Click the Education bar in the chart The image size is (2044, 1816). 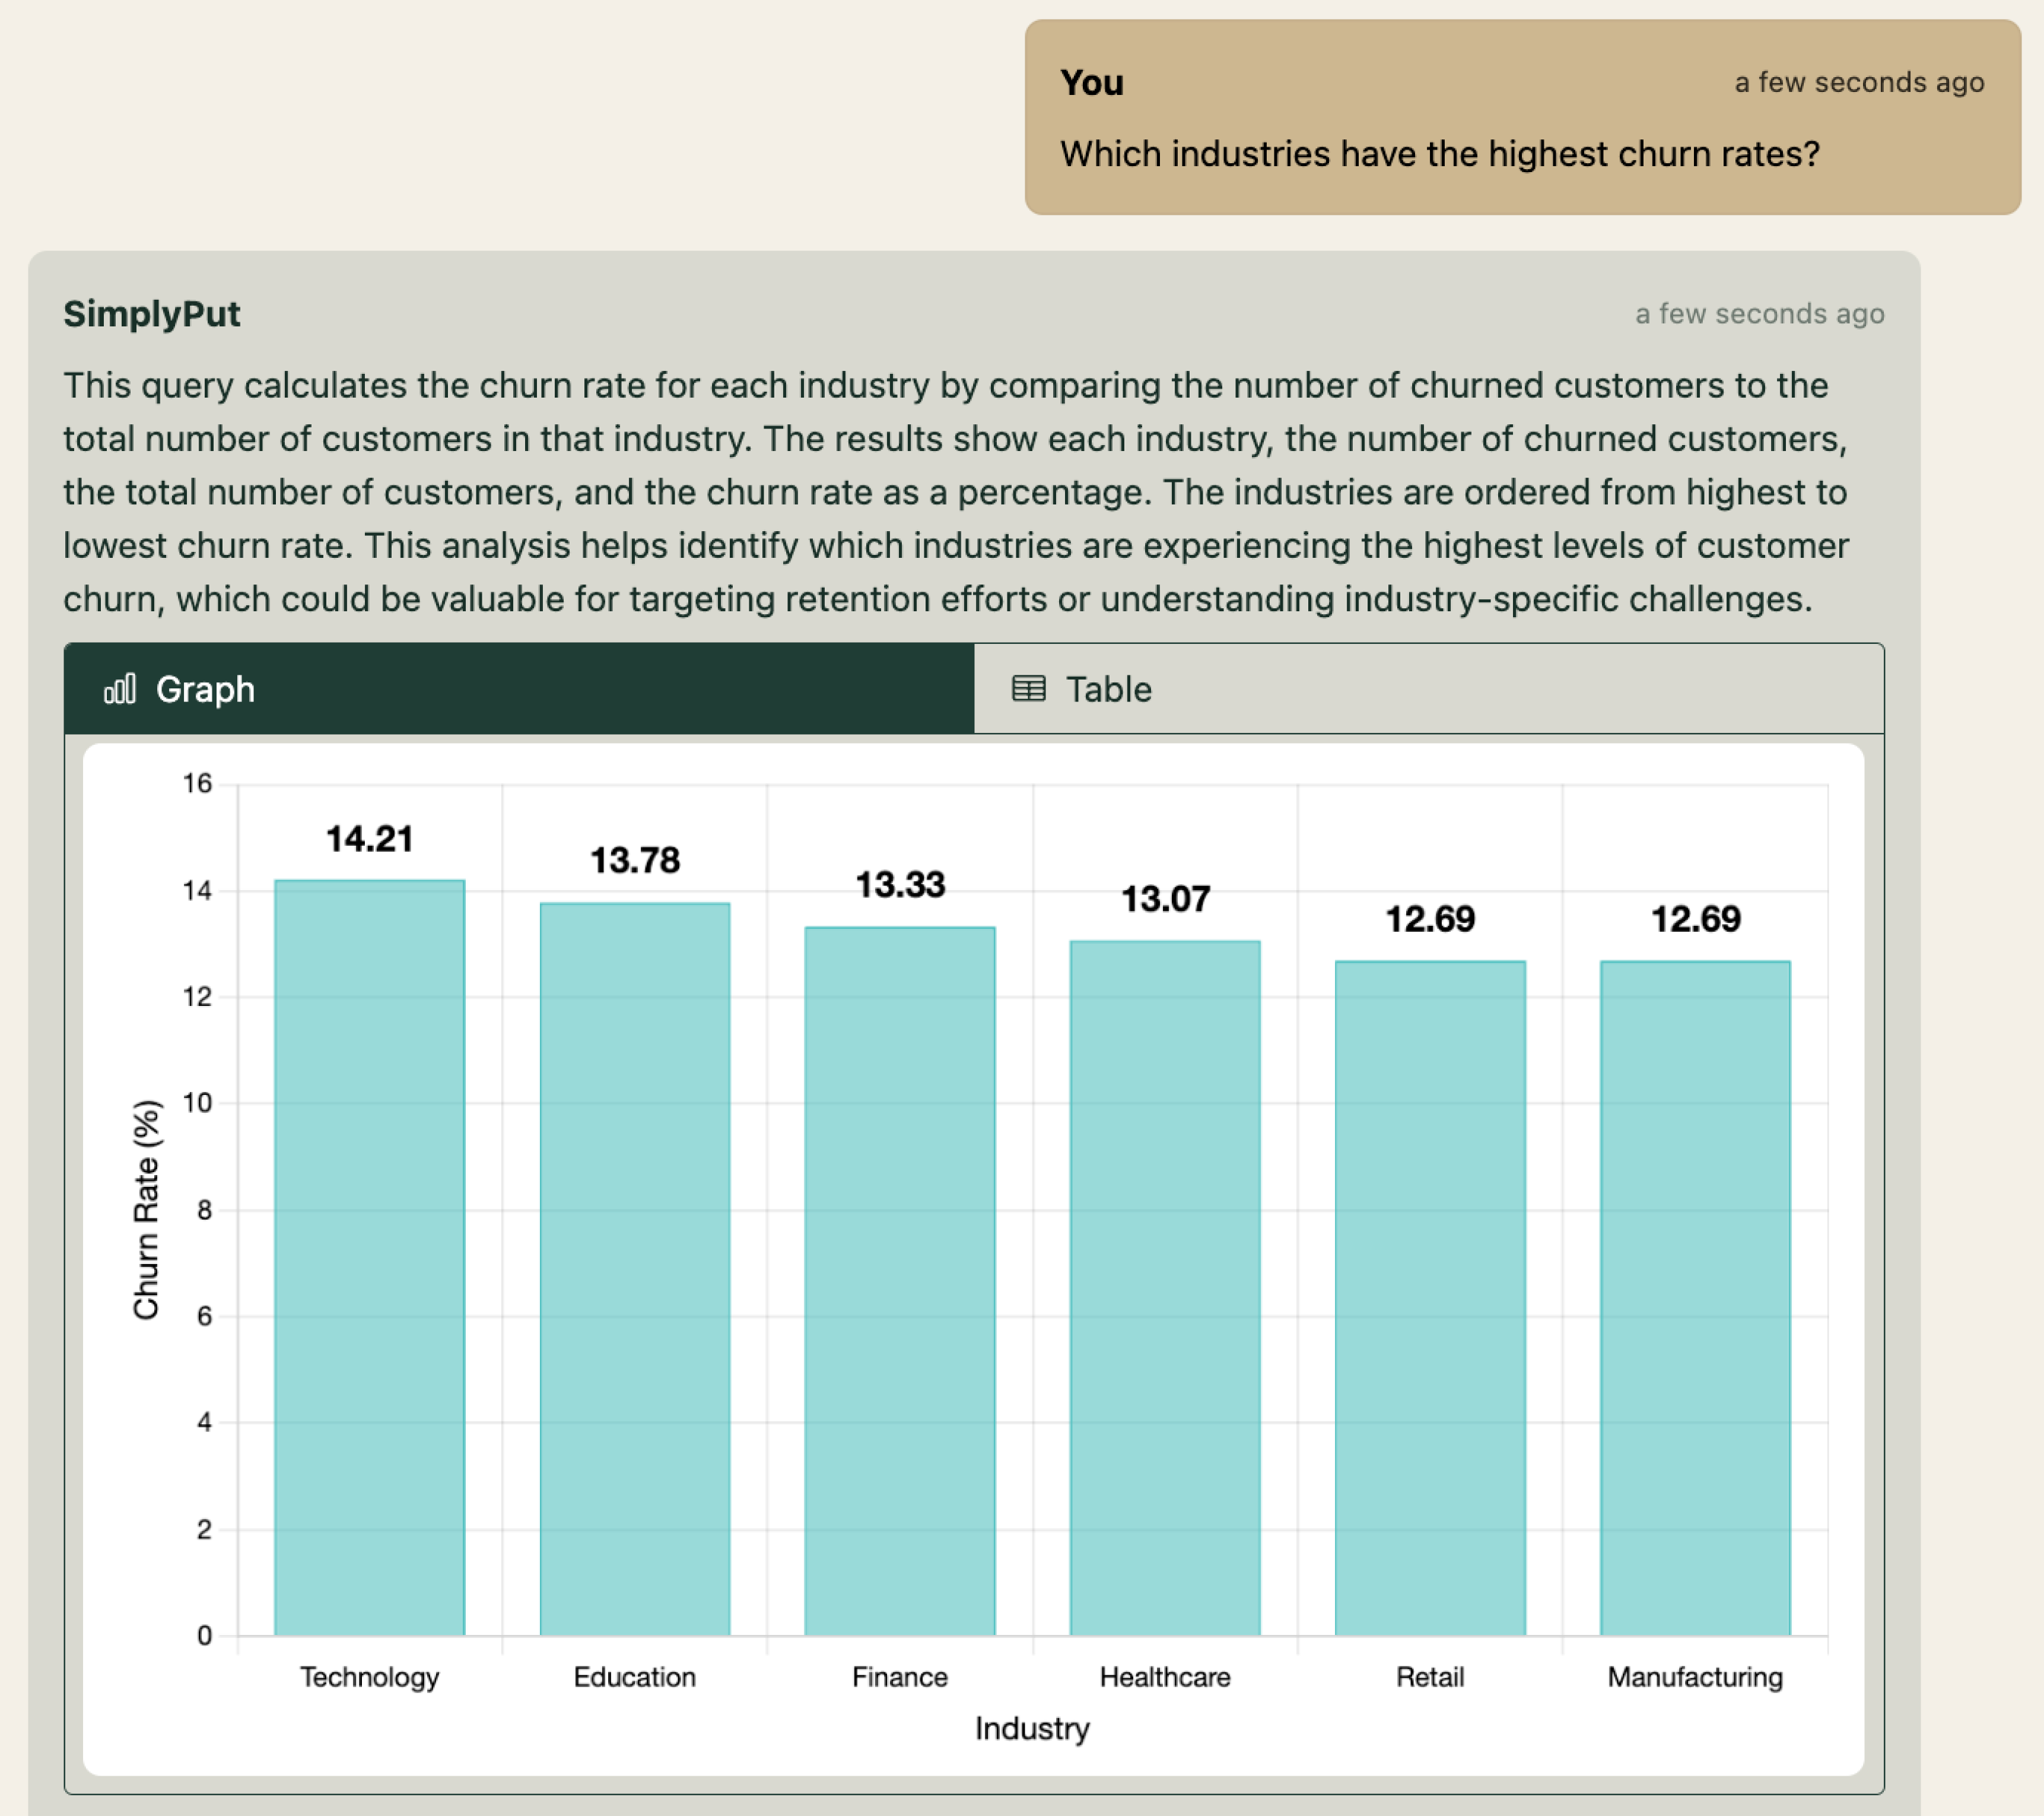635,1269
